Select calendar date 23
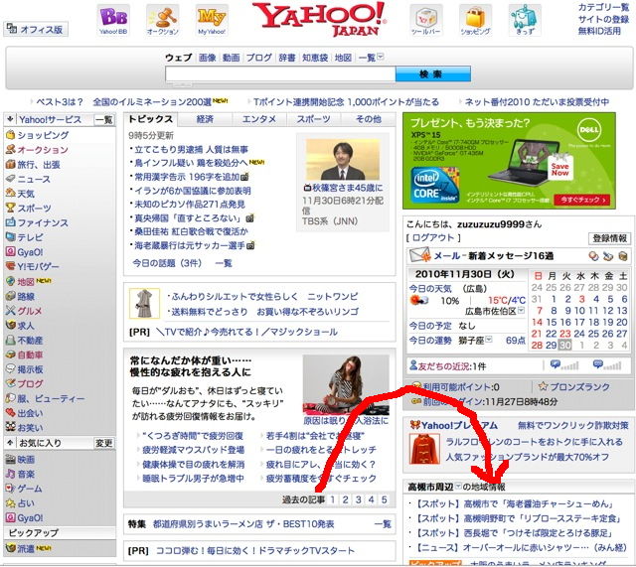Viewport: 636px width, 567px height. [565, 334]
